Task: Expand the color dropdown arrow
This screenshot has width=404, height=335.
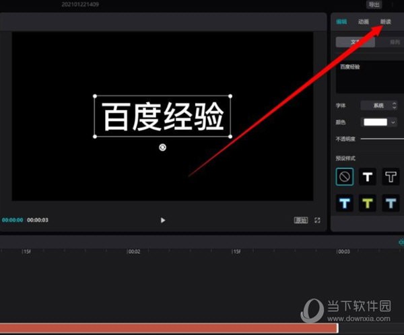Action: [x=393, y=122]
